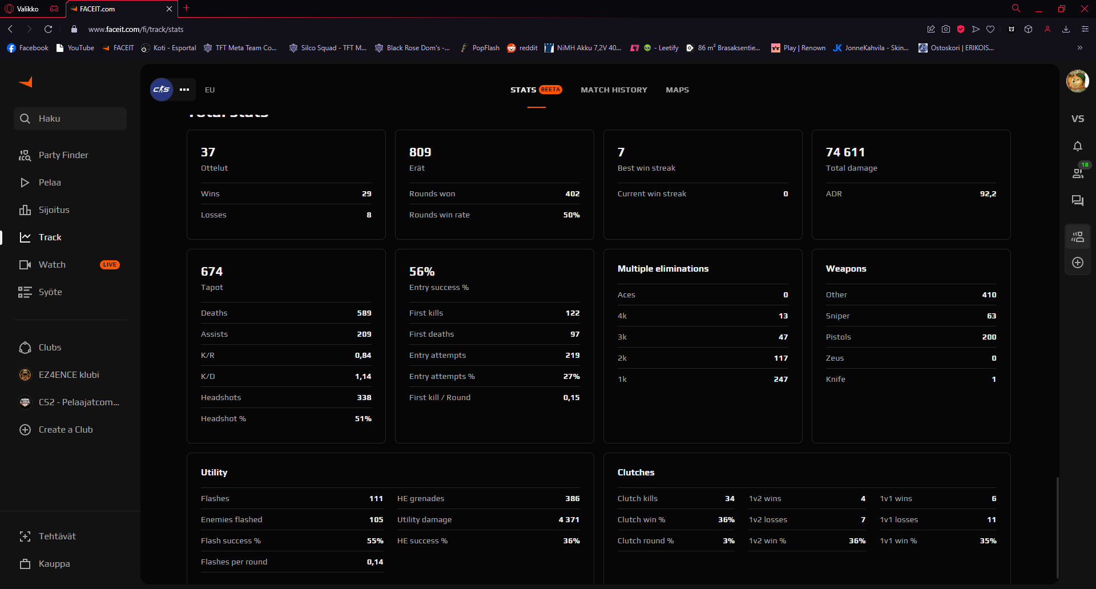Focus the Haku search field
This screenshot has width=1096, height=589.
(x=71, y=119)
